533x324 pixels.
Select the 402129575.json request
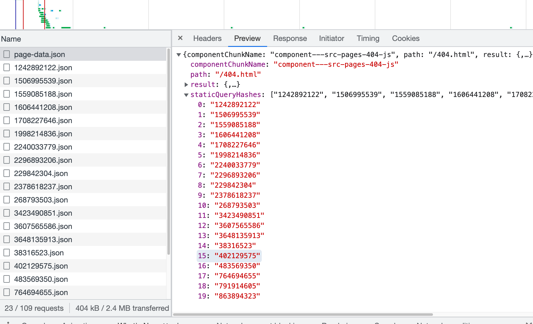click(x=41, y=266)
